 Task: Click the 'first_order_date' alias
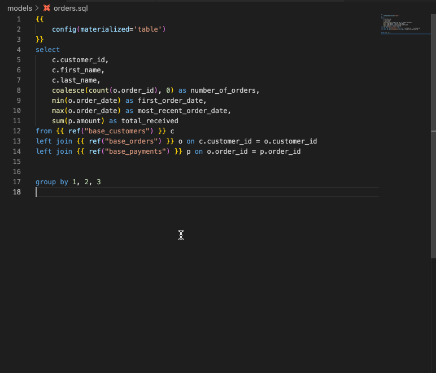coord(170,101)
